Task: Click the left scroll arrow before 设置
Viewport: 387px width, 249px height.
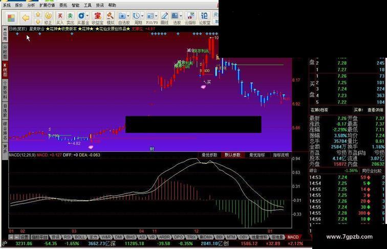Action: [x=11, y=237]
